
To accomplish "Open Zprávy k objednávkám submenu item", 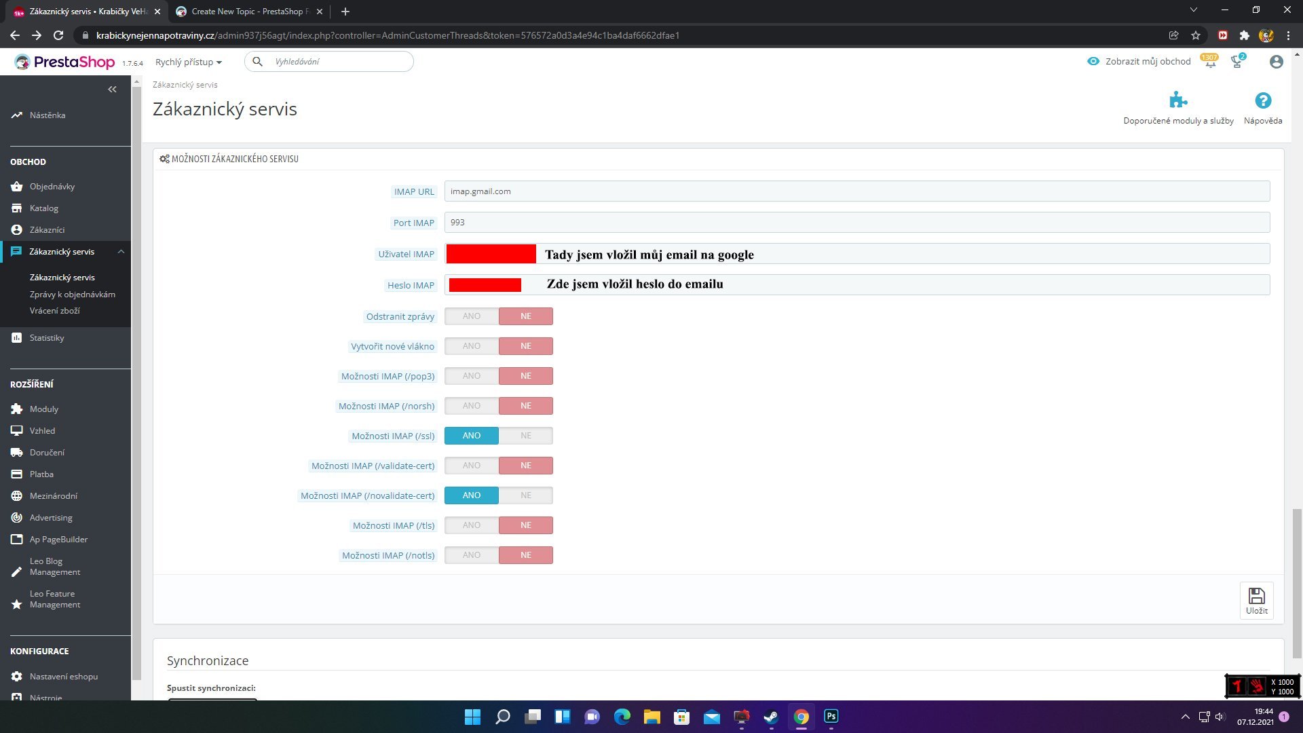I will (x=72, y=295).
